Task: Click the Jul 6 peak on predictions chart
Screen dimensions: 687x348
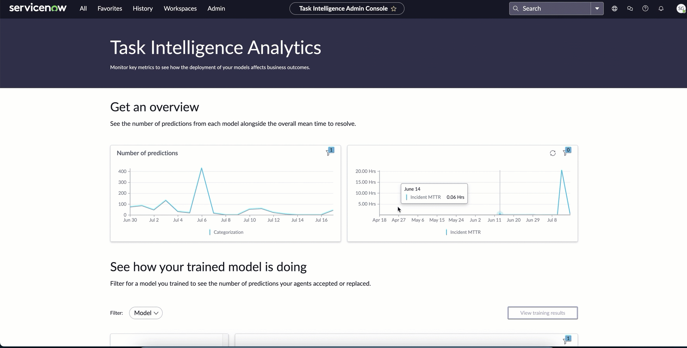Action: point(201,168)
